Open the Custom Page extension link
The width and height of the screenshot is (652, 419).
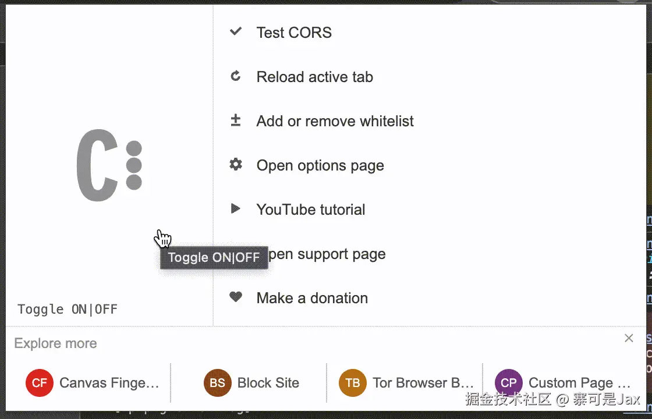coord(579,383)
